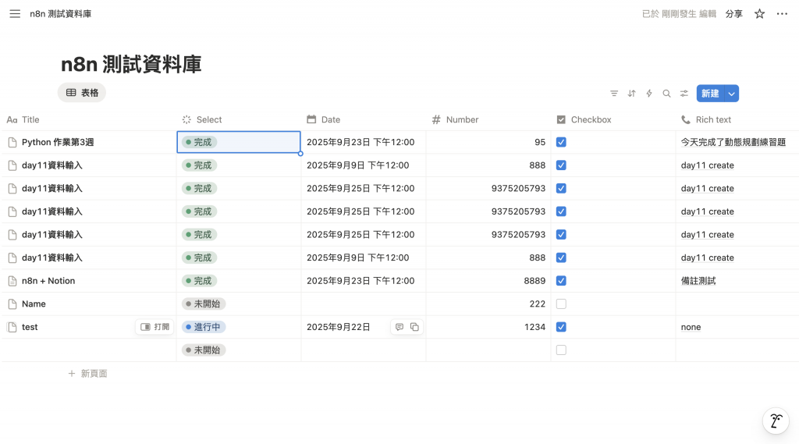
Task: Click the large n8n 測試資料庫 page heading
Action: click(x=131, y=64)
